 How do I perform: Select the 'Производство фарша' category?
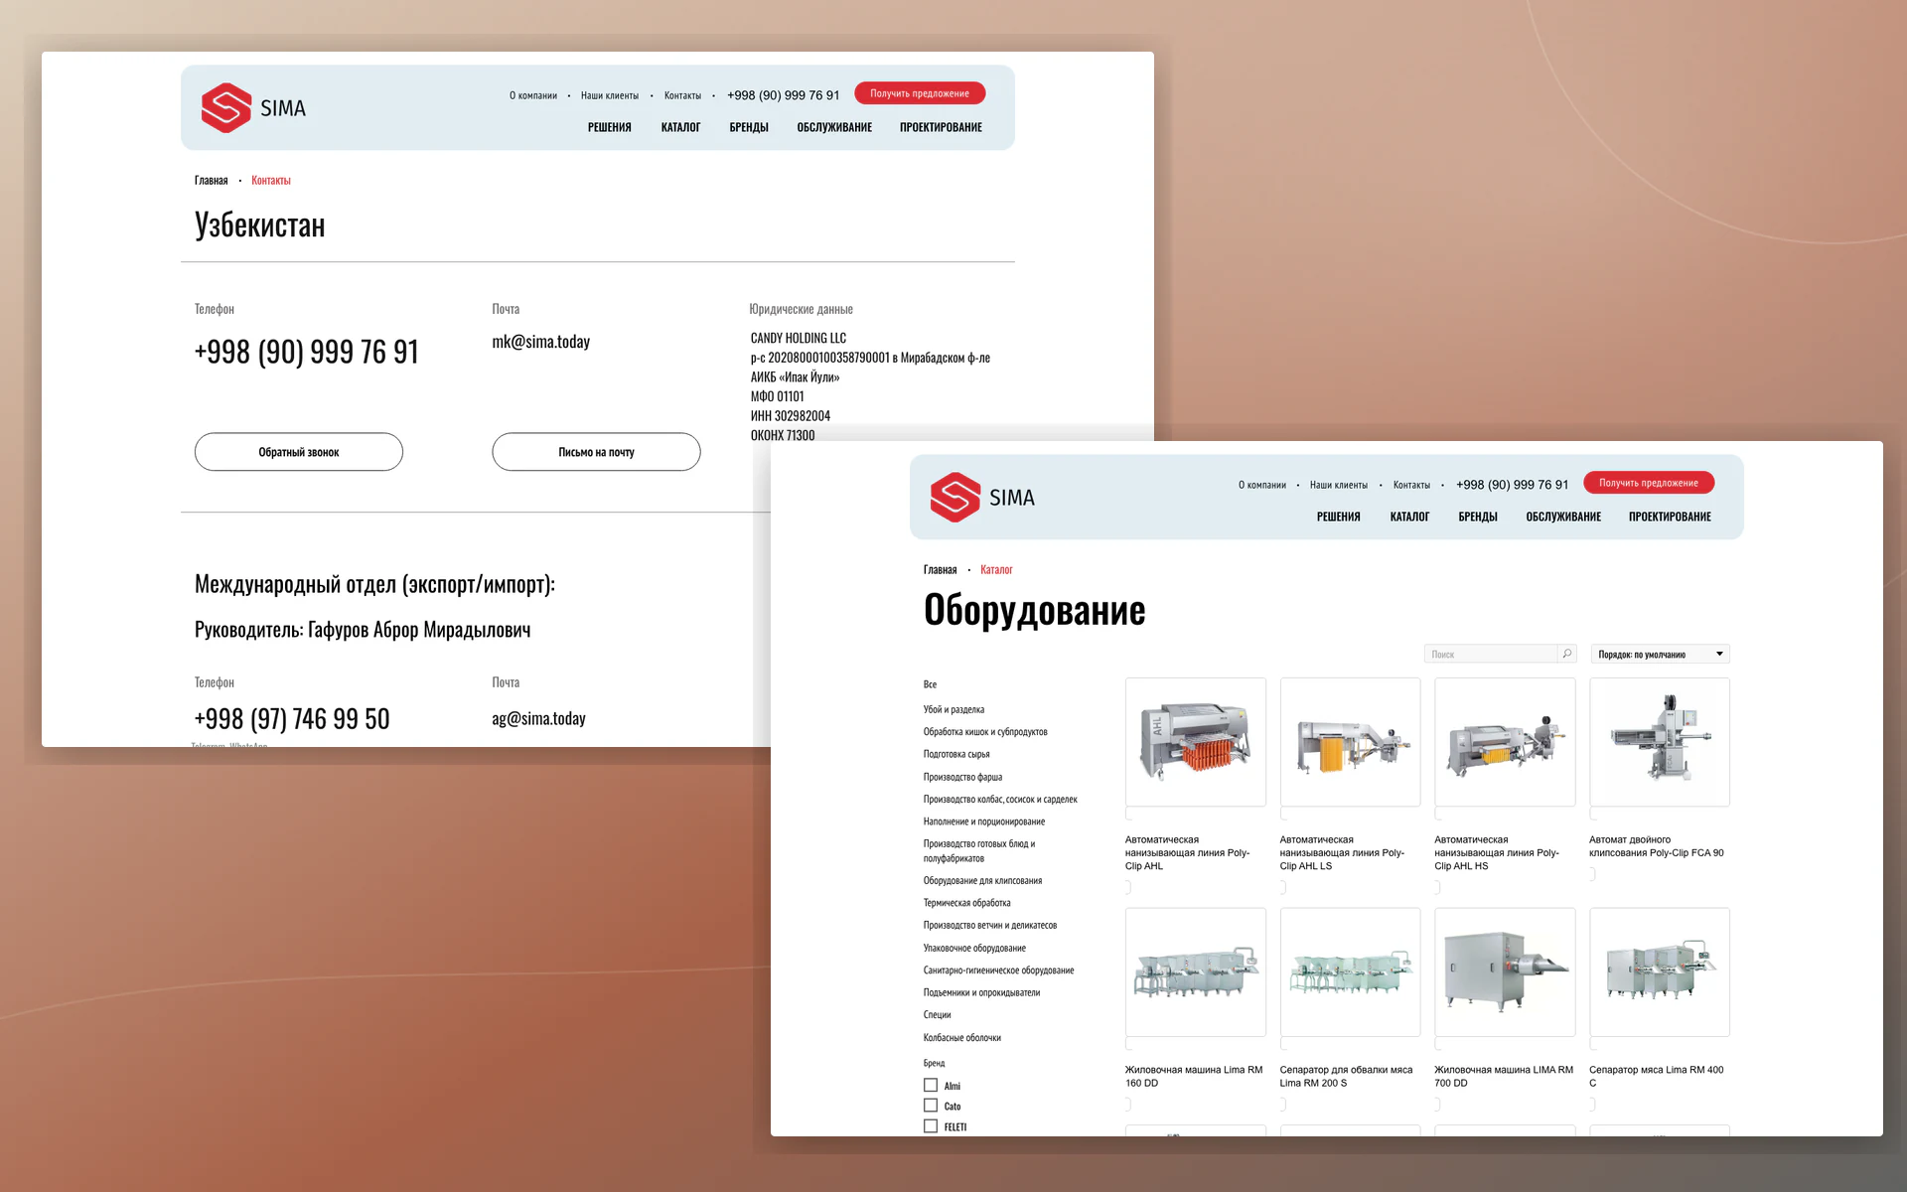click(962, 777)
